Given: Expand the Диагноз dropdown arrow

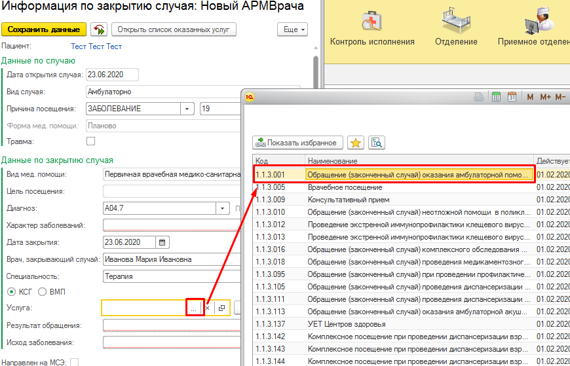Looking at the screenshot, I should (221, 209).
